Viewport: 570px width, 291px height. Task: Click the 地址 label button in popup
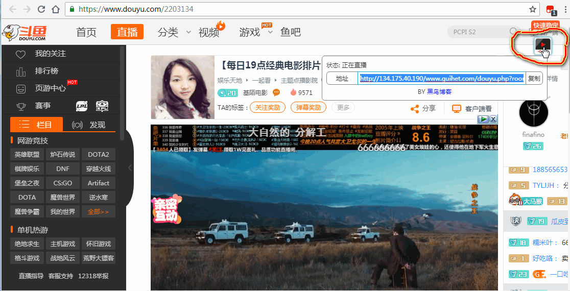pos(342,79)
